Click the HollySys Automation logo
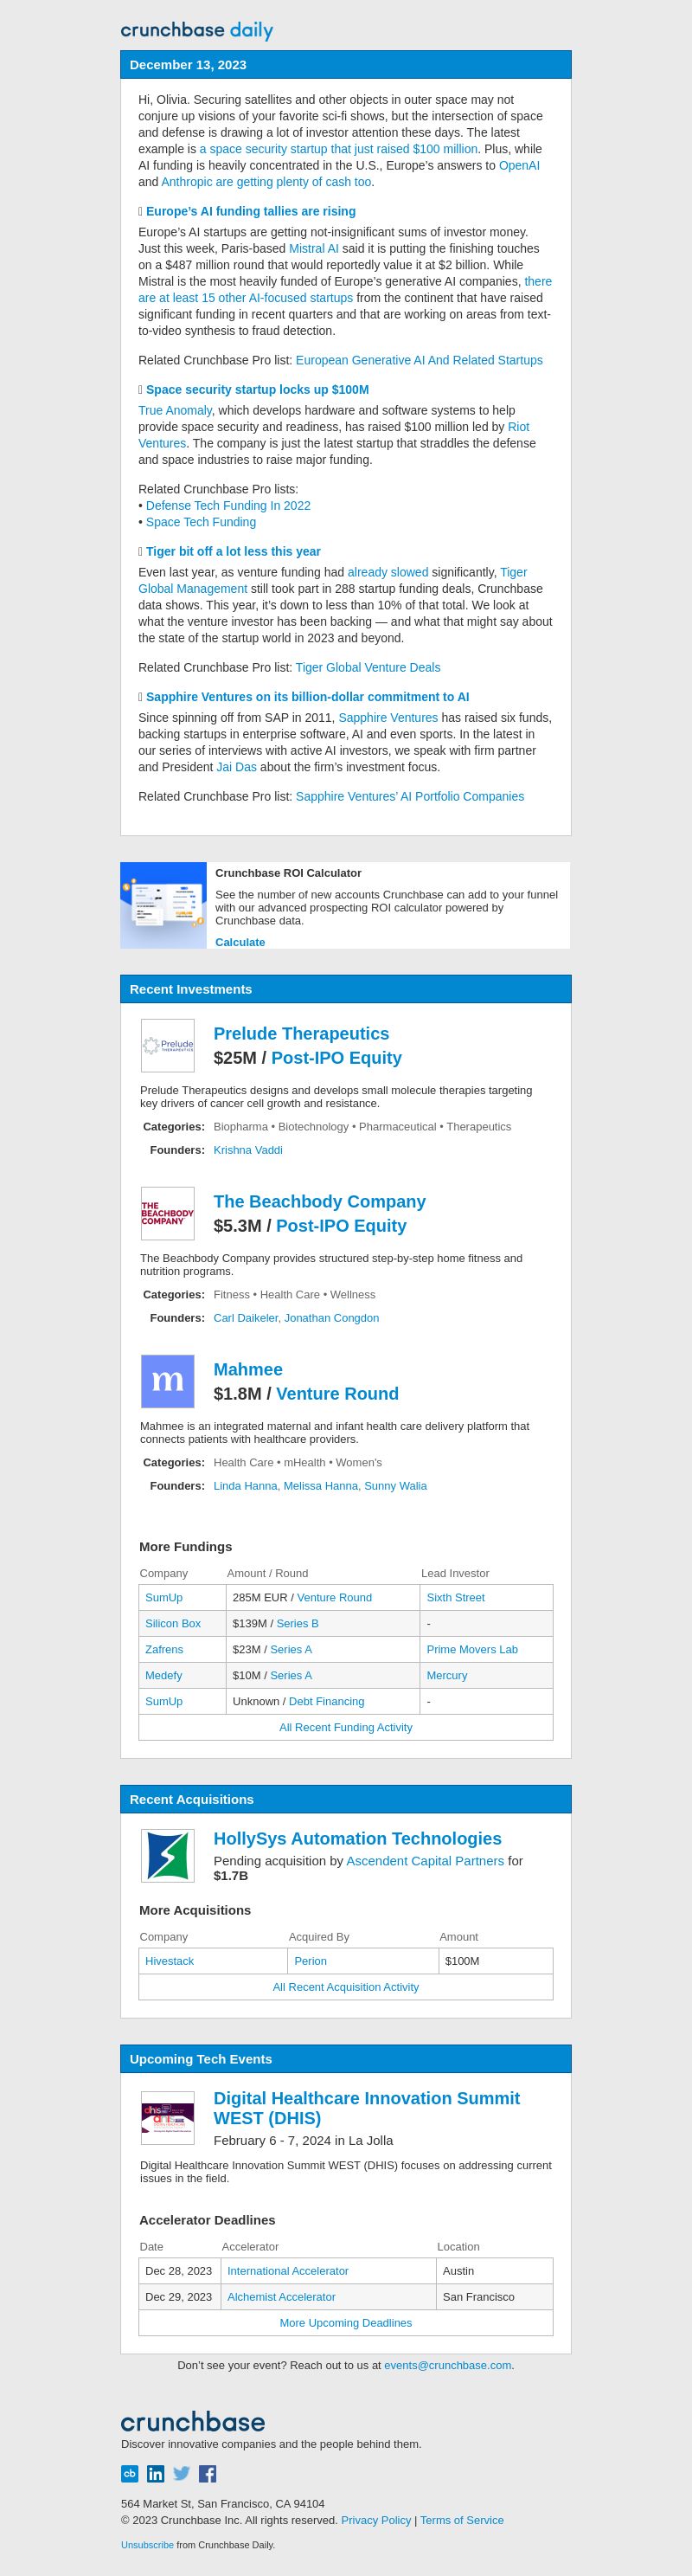Viewport: 692px width, 2576px height. pos(167,1856)
